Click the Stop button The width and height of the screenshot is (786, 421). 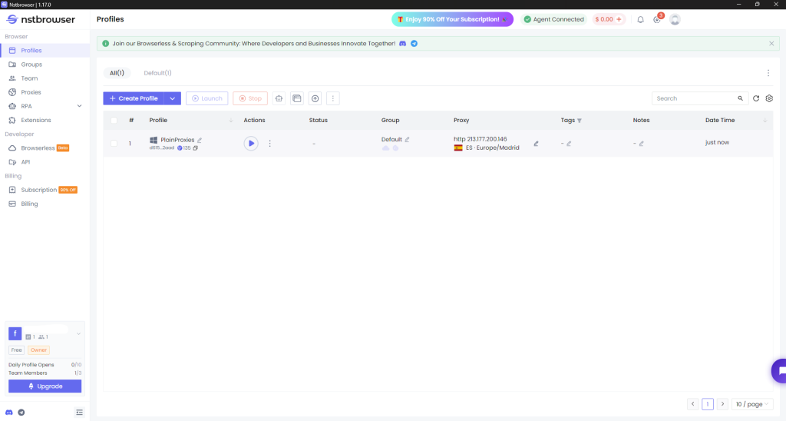pos(250,98)
